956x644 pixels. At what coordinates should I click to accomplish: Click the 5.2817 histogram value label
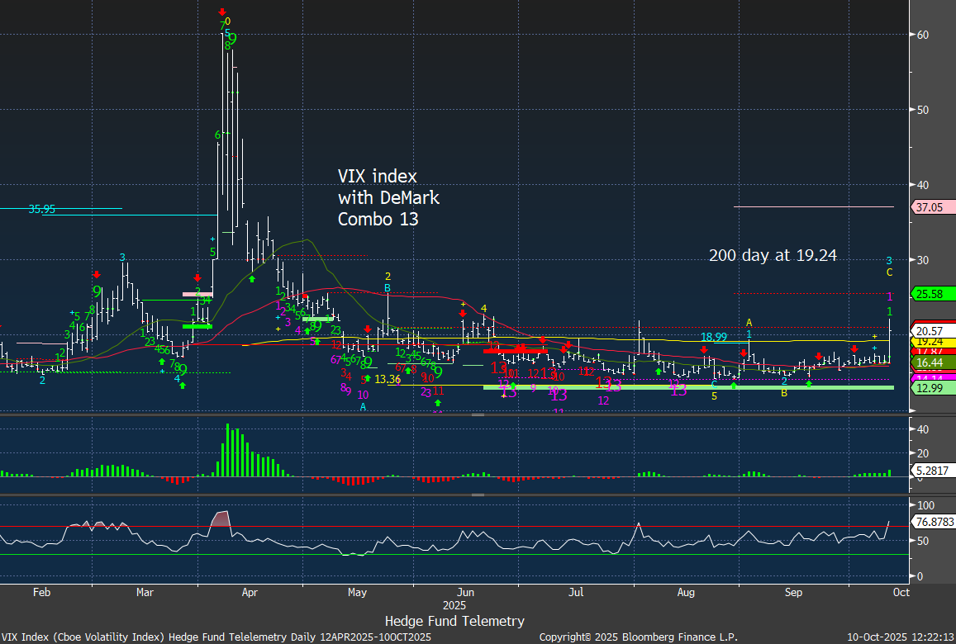932,471
